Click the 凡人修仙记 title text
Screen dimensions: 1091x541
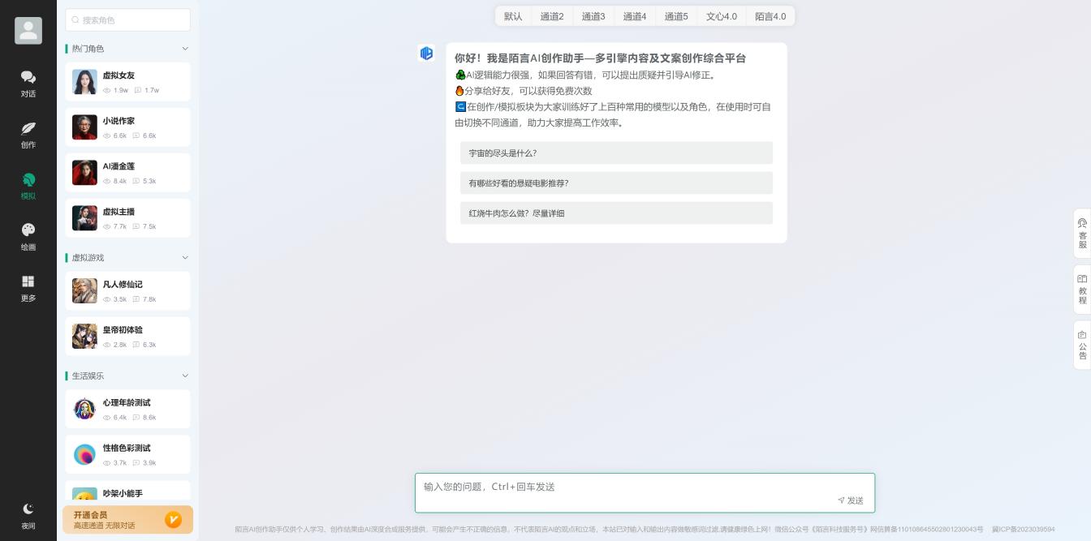tap(123, 285)
